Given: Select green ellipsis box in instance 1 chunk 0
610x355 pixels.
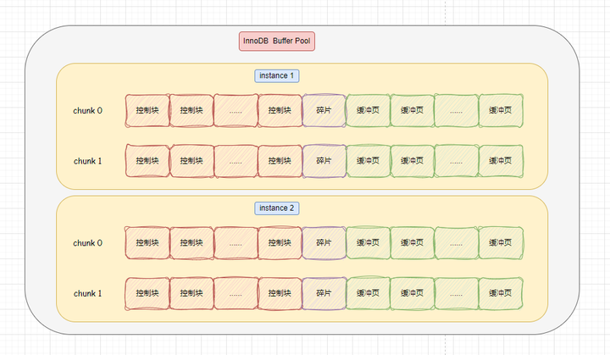Looking at the screenshot, I should pos(457,110).
